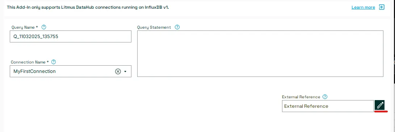Click inside the Query Statement text area

(x=260, y=54)
